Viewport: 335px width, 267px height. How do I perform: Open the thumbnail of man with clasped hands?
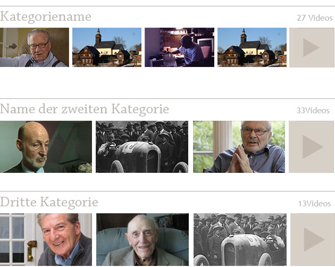pos(239,147)
